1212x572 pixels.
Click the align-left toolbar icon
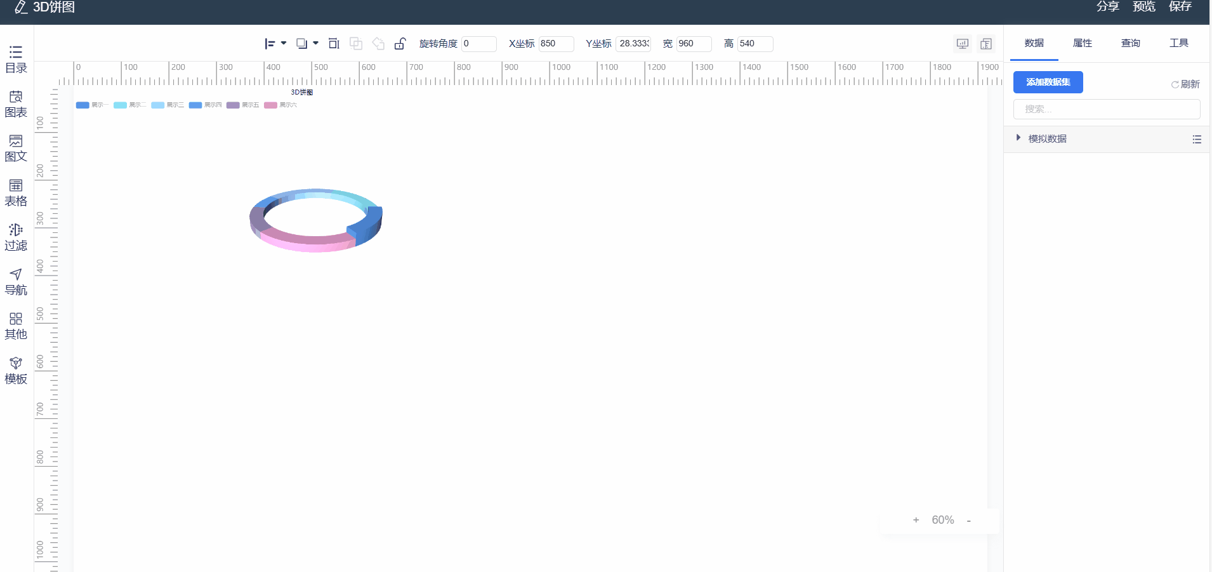(x=270, y=44)
